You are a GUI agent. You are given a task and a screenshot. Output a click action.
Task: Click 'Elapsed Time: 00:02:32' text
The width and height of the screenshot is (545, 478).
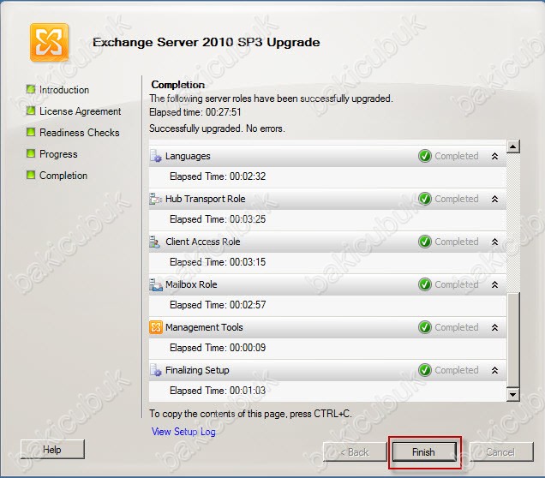pyautogui.click(x=218, y=176)
